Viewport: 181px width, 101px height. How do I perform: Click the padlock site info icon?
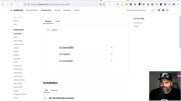click(x=29, y=4)
